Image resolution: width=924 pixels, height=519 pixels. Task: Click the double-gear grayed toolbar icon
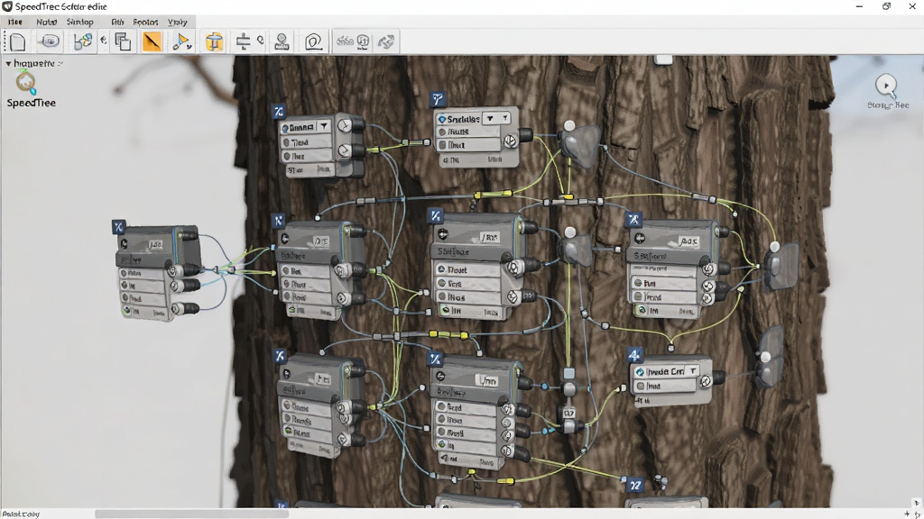(x=345, y=41)
